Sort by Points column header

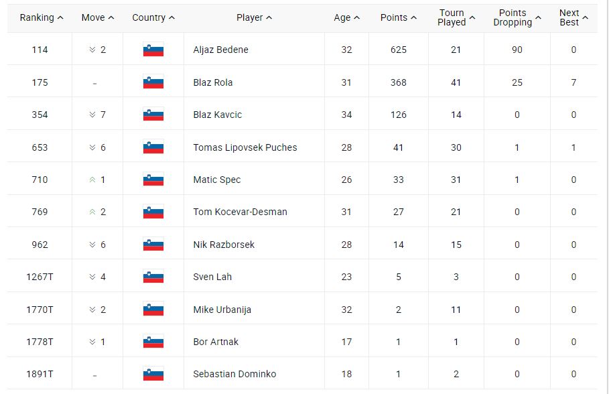[398, 18]
